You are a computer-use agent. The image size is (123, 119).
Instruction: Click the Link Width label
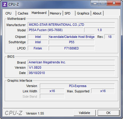30,91
